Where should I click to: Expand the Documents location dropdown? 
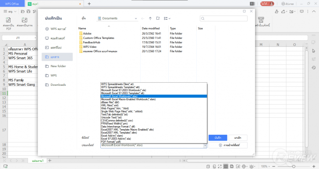click(x=136, y=18)
